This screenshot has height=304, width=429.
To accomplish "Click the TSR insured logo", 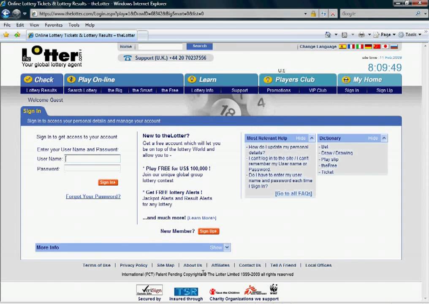I will click(186, 291).
